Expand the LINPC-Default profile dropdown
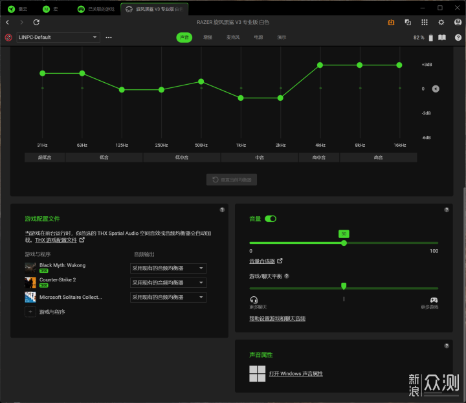This screenshot has height=403, width=466. pos(58,38)
